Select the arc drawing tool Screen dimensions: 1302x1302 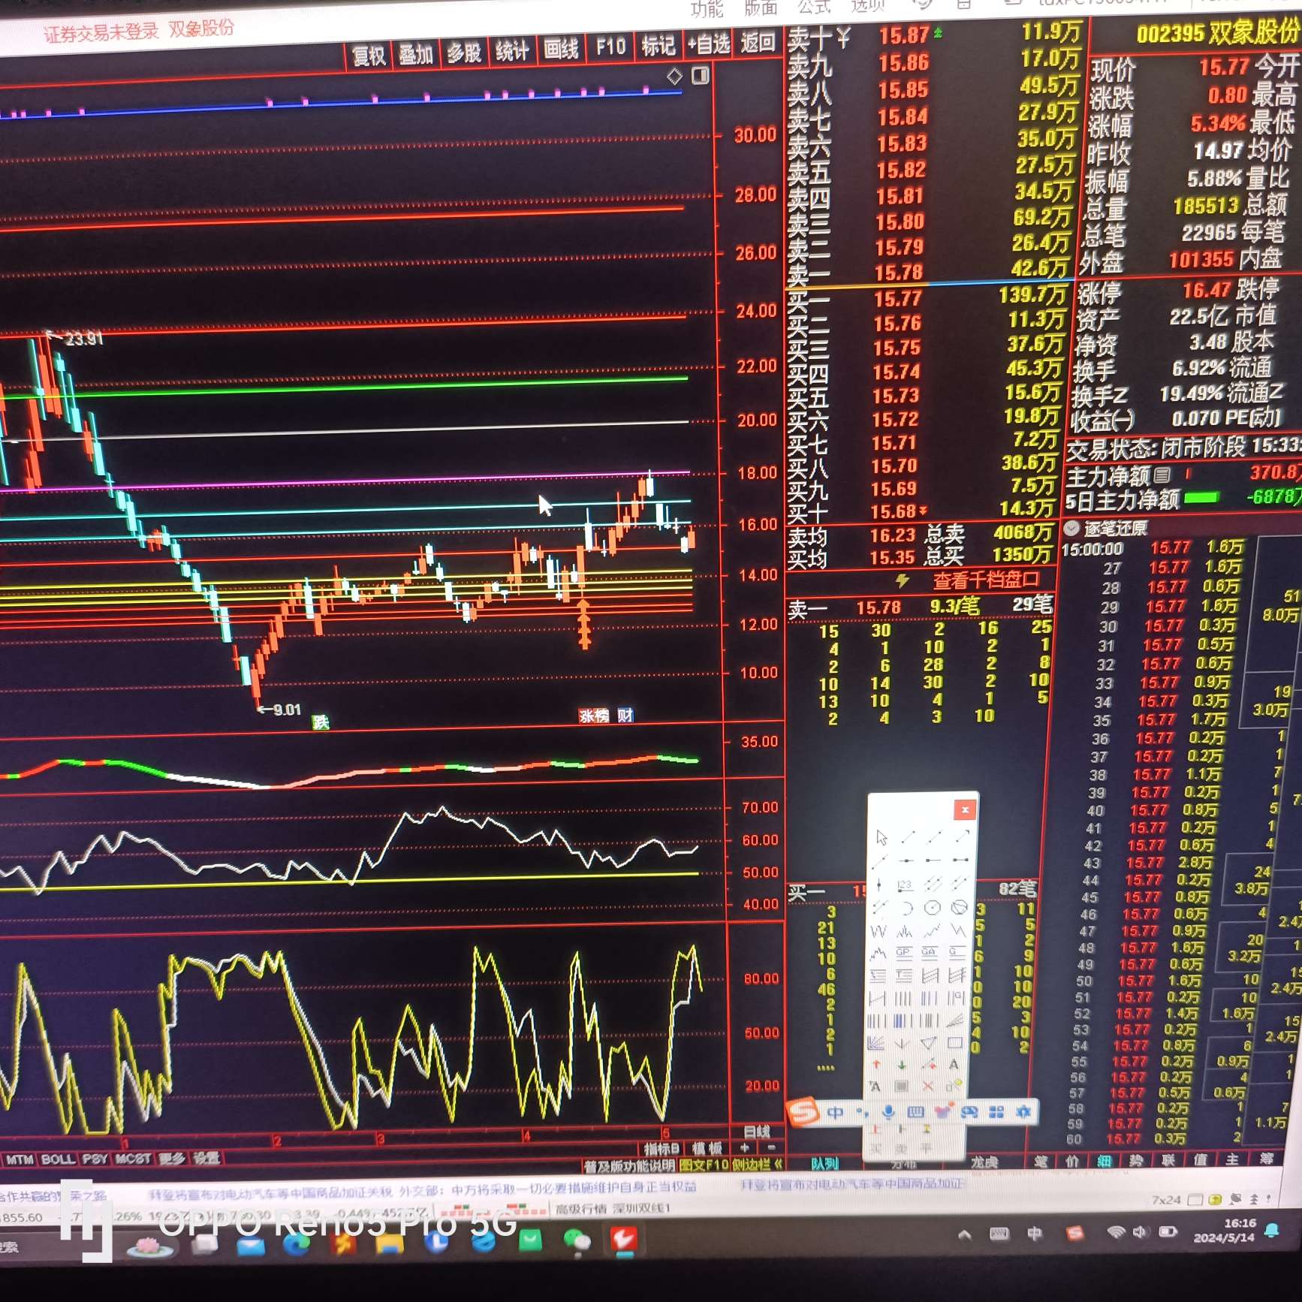pyautogui.click(x=907, y=908)
